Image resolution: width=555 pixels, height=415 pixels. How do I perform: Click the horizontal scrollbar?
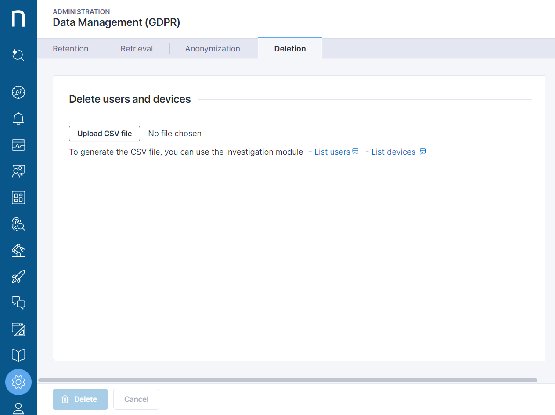[288, 380]
